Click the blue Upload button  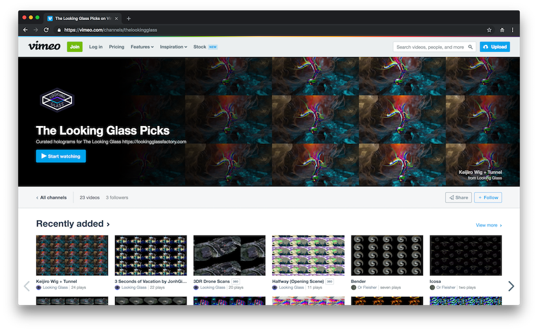pyautogui.click(x=494, y=47)
